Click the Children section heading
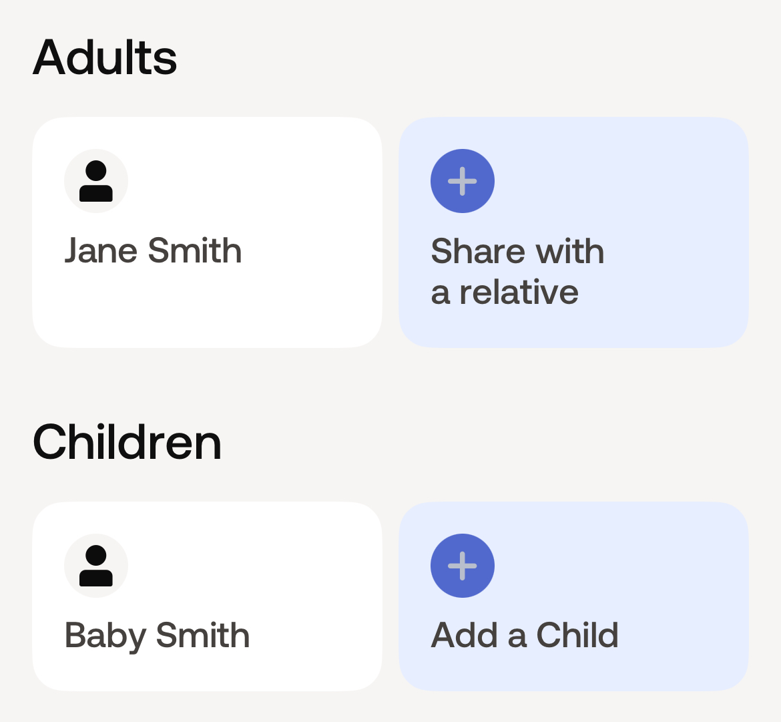This screenshot has width=781, height=722. [x=127, y=442]
